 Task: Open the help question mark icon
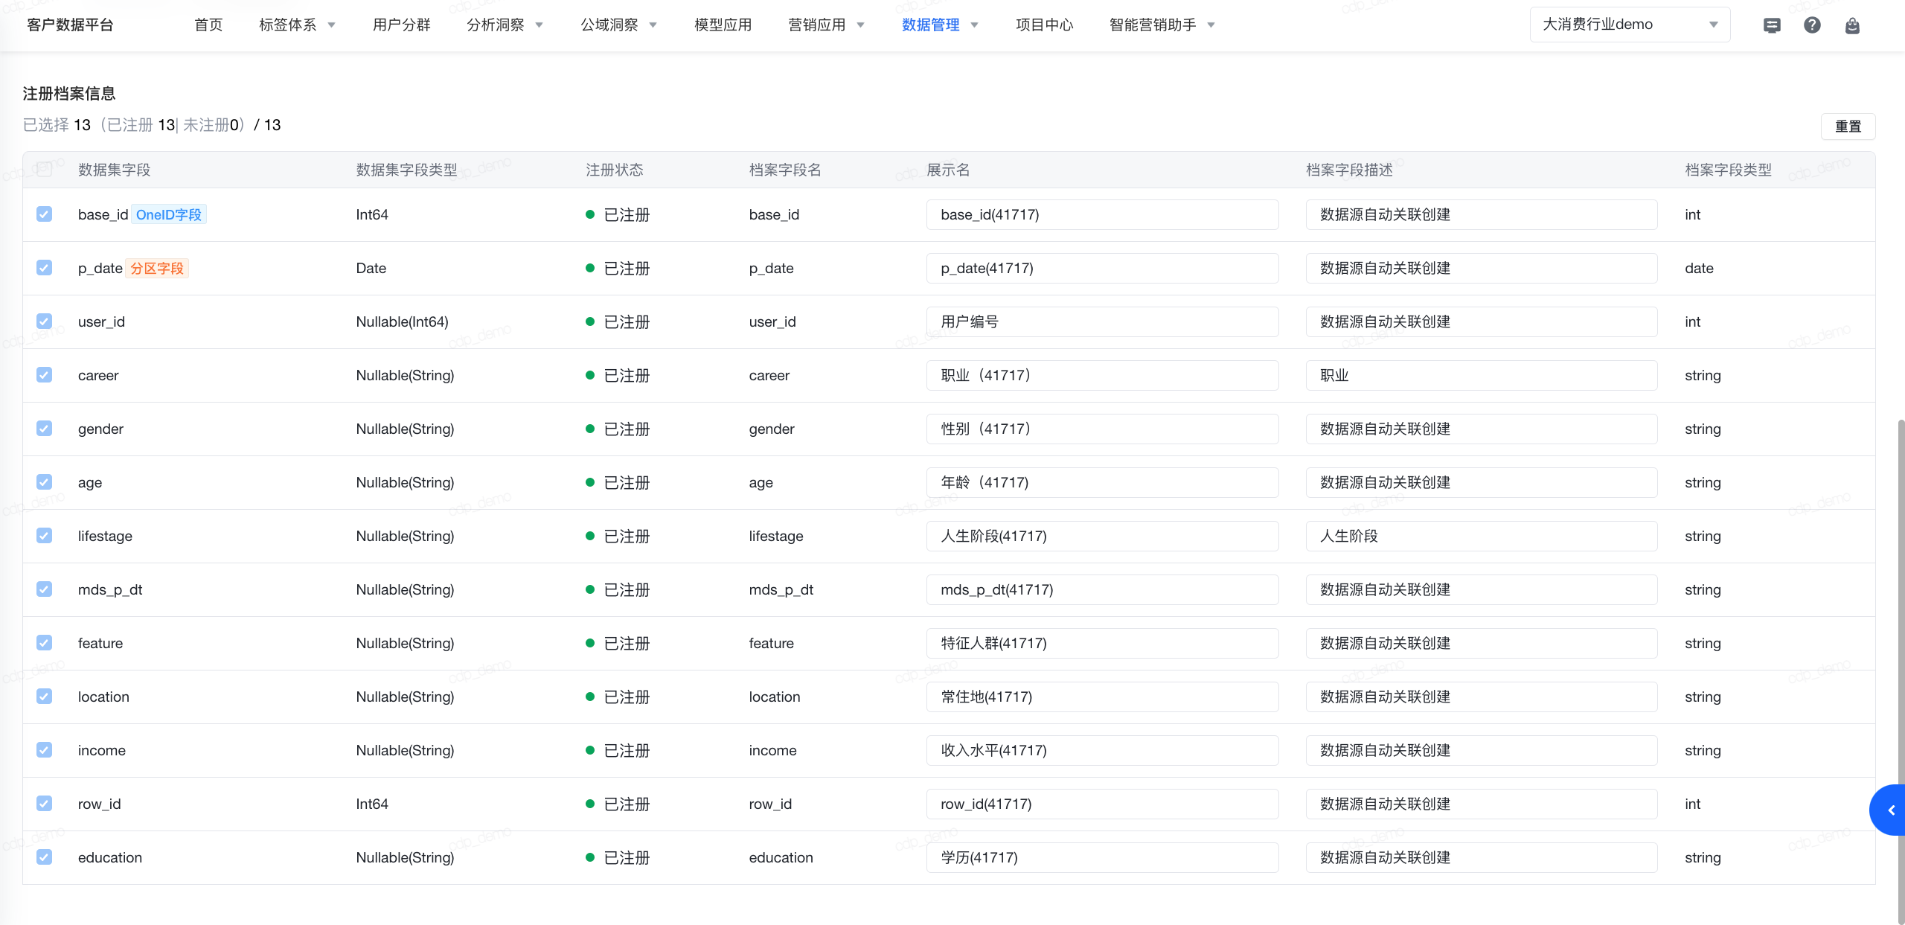[1812, 25]
